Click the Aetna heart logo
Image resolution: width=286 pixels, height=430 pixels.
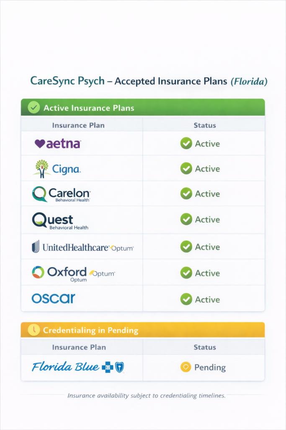point(40,144)
